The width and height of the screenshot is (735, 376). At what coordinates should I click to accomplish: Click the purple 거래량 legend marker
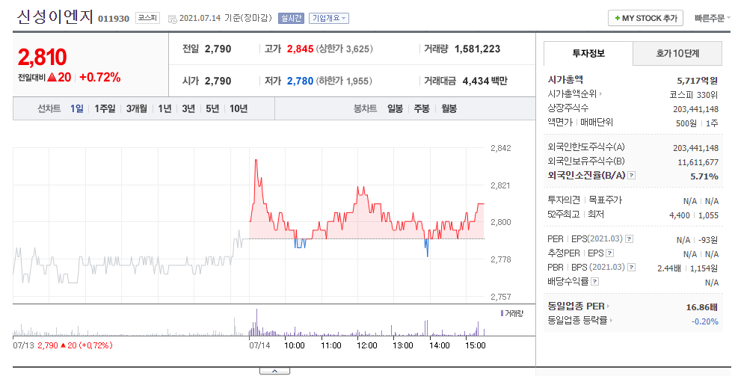tap(502, 313)
